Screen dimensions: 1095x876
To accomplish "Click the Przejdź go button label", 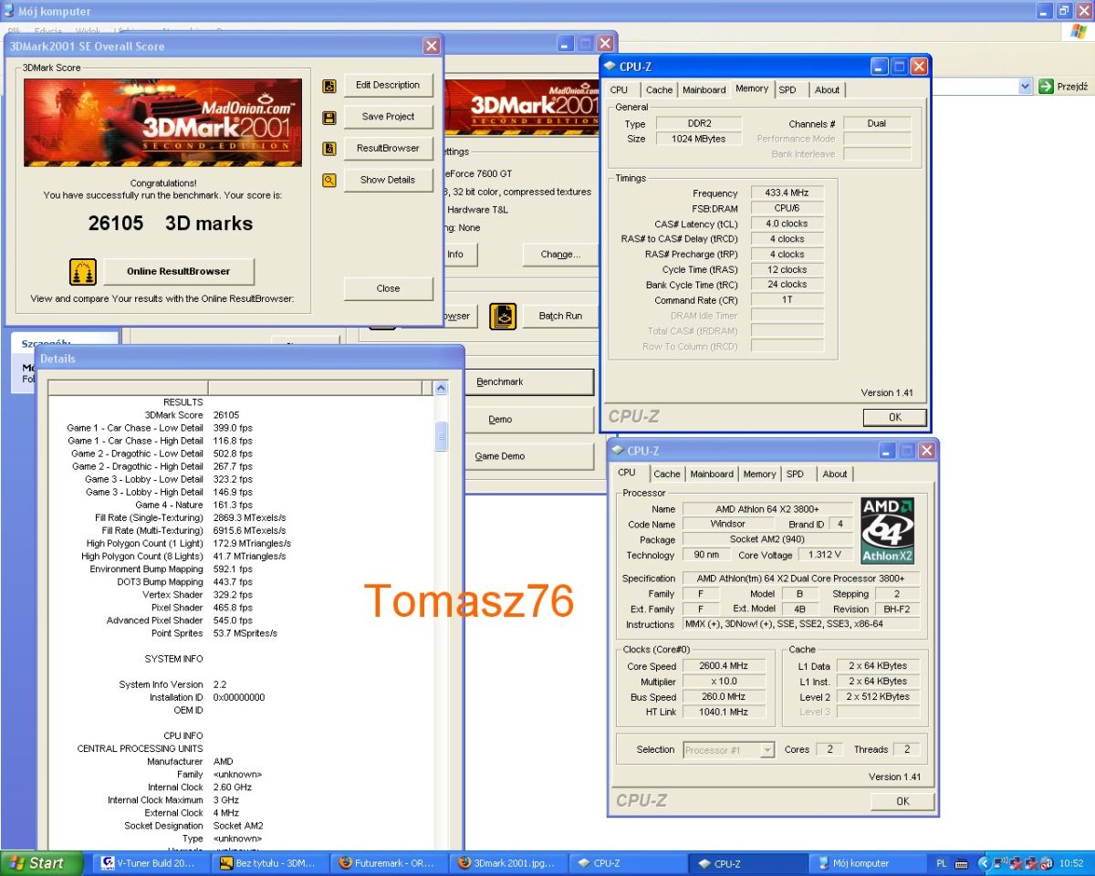I will point(1072,87).
